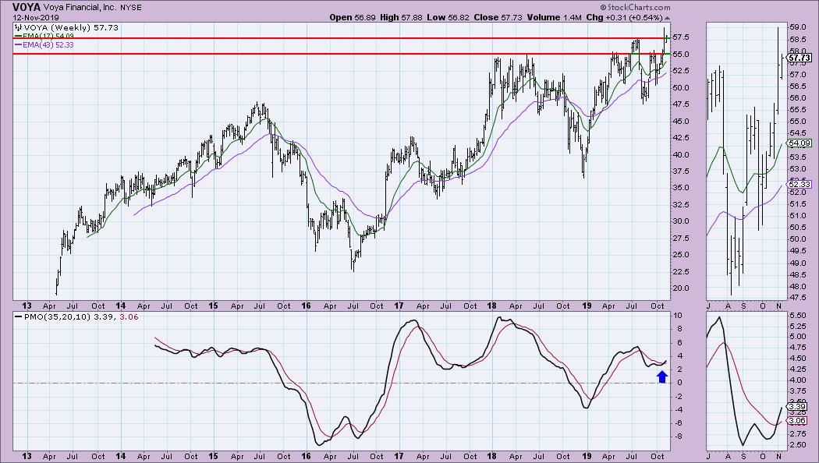The image size is (819, 463).
Task: Click the Volume 1.4M value
Action: pyautogui.click(x=554, y=17)
